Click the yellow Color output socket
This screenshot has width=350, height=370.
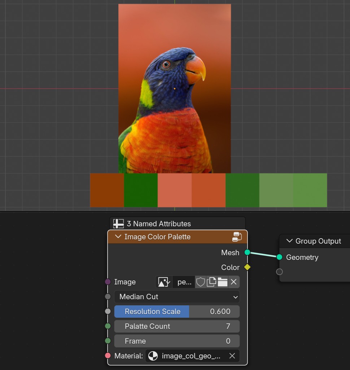click(x=247, y=267)
